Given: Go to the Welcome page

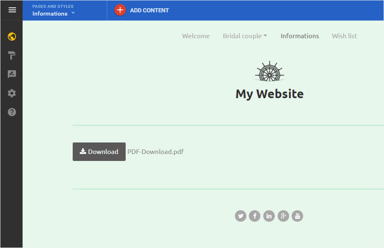Looking at the screenshot, I should coord(195,36).
